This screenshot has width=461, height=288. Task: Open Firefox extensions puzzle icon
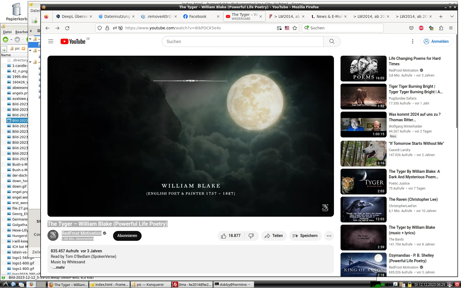(441, 28)
